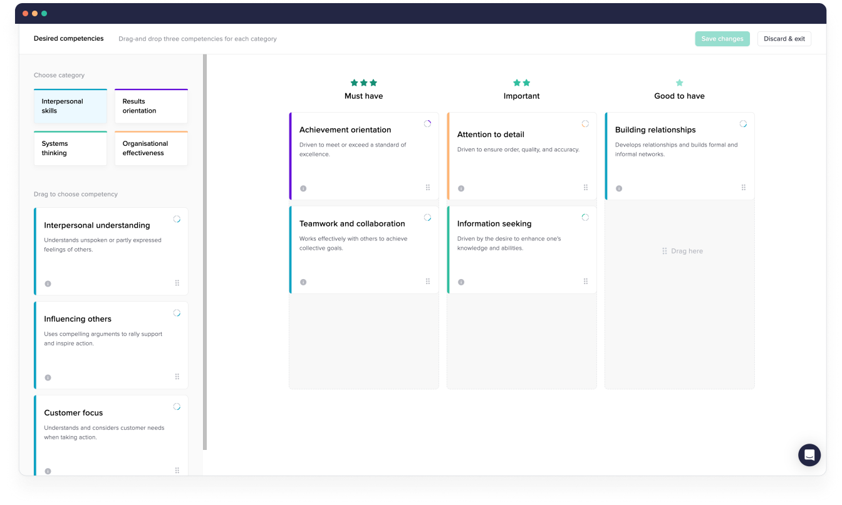Click circular ring icon on Customer focus card
Screen dimensions: 842x505
[177, 407]
